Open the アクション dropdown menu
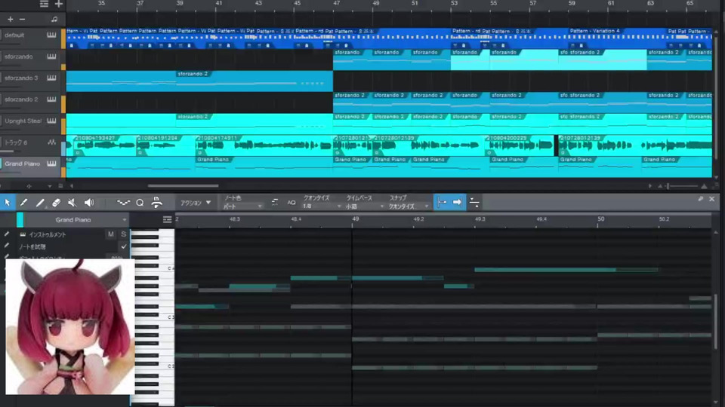Screen dimensions: 725x407 [x=196, y=203]
